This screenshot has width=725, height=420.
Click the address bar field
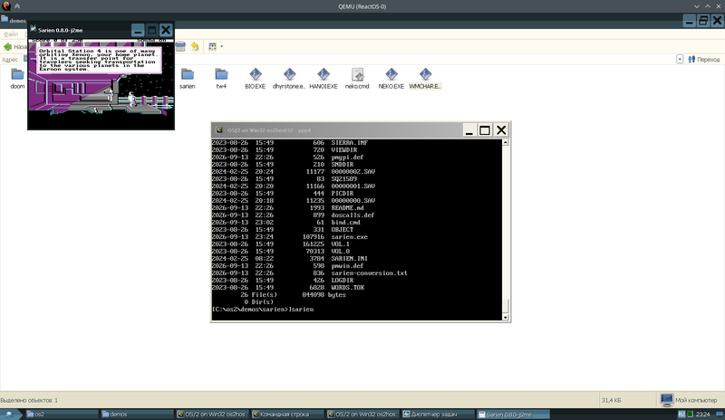pyautogui.click(x=352, y=59)
